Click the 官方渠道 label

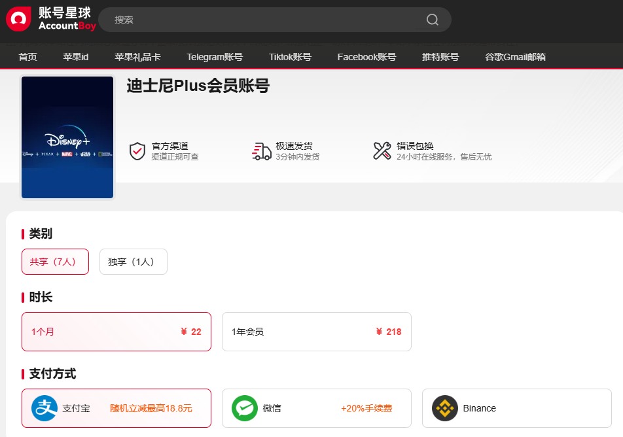point(170,146)
